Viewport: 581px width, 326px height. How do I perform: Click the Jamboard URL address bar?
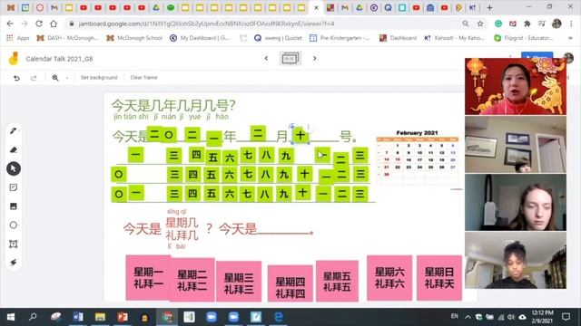coord(206,24)
